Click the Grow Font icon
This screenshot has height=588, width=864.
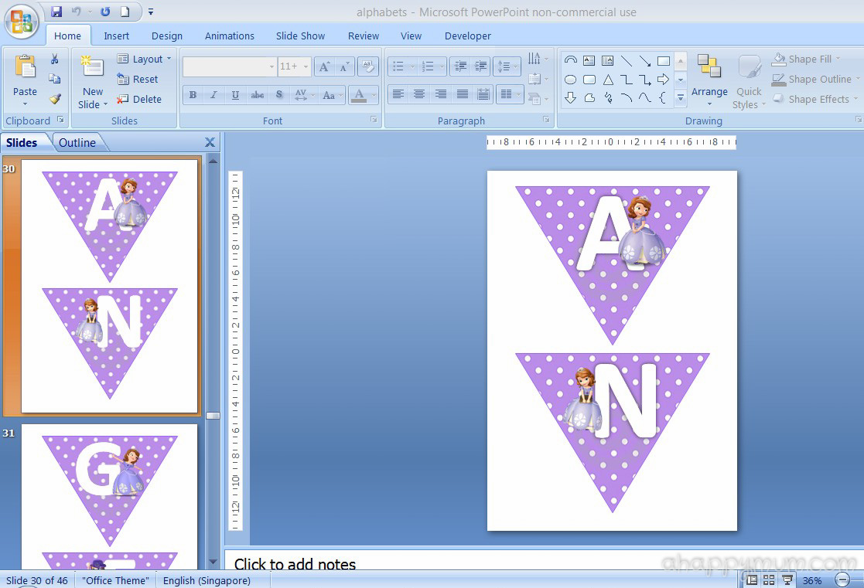pos(325,66)
